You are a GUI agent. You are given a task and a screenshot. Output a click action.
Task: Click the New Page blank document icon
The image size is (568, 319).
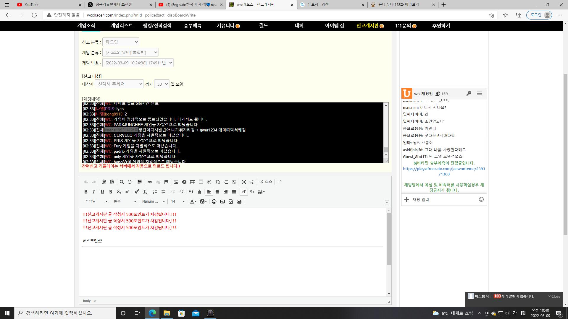[279, 182]
